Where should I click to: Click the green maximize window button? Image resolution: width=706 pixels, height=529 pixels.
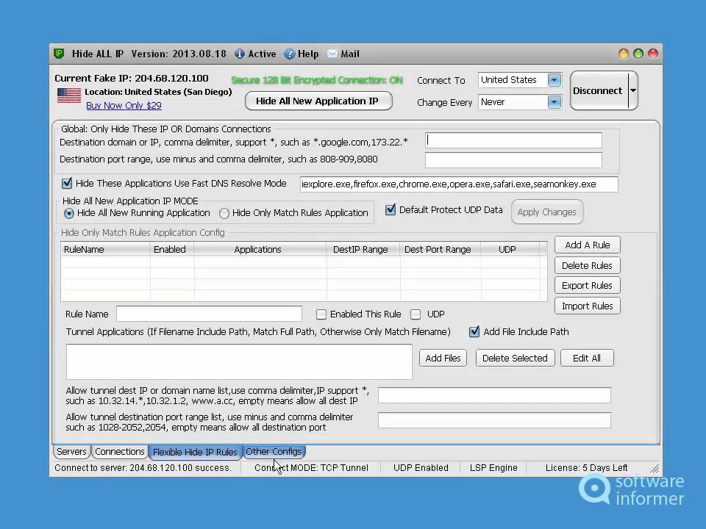[638, 54]
